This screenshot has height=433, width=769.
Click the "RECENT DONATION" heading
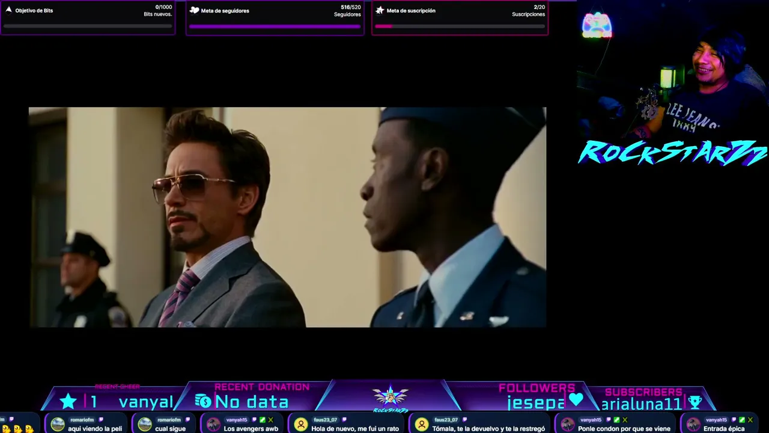click(262, 387)
